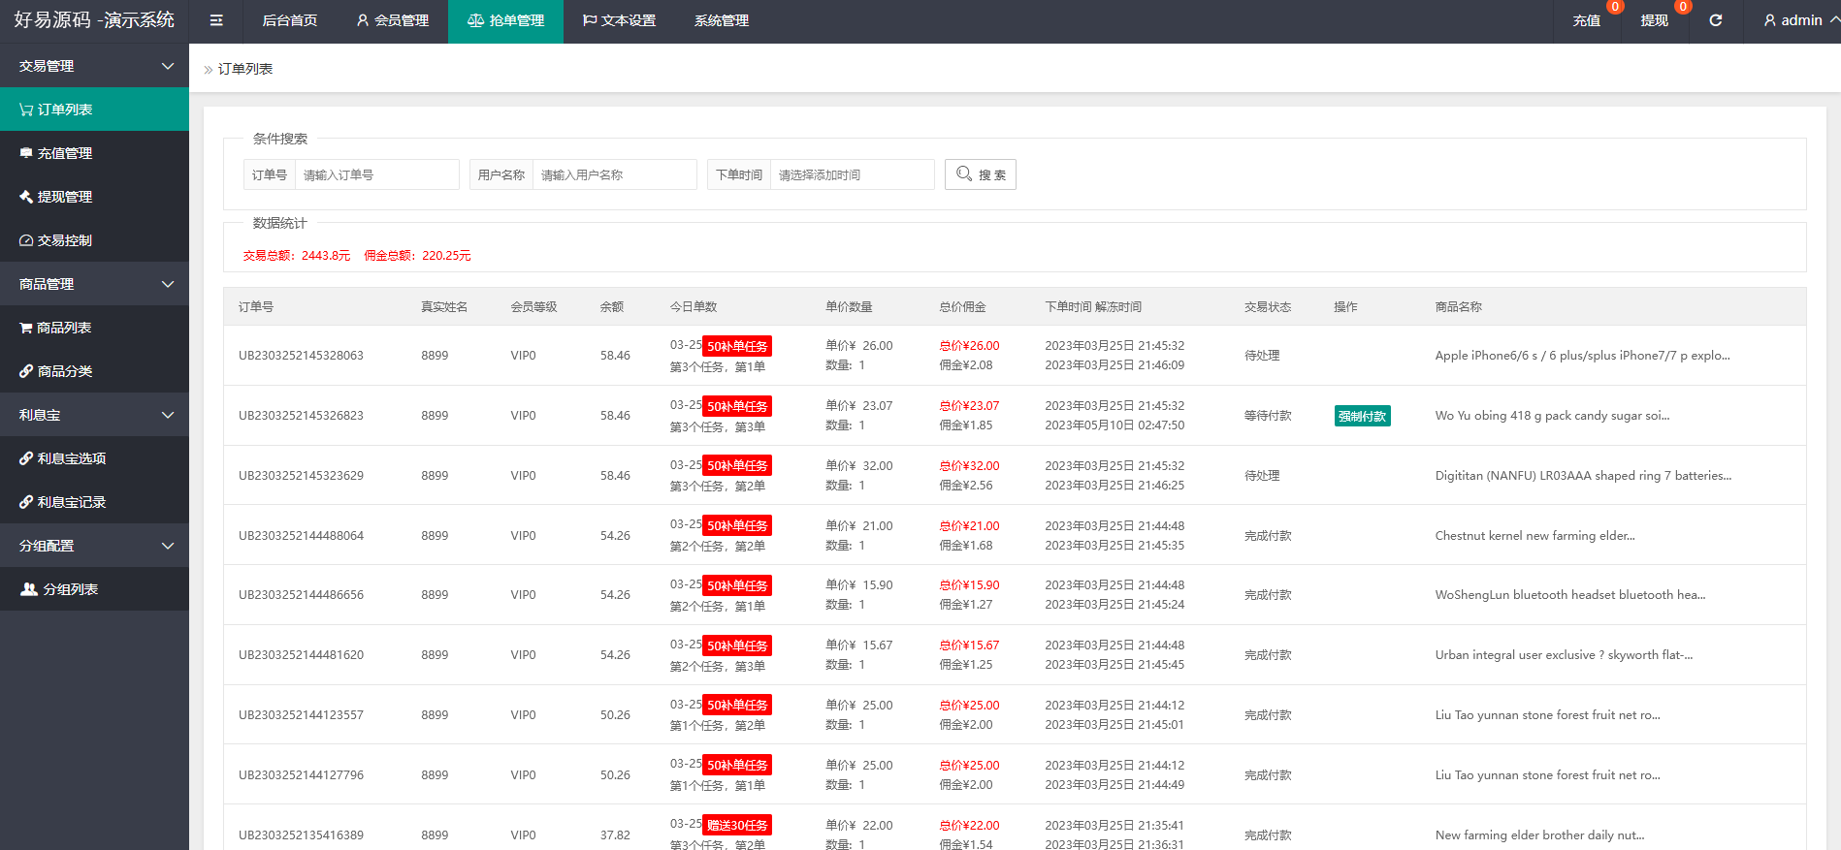
Task: Click the 订单列表 shopping cart icon
Action: [x=26, y=110]
